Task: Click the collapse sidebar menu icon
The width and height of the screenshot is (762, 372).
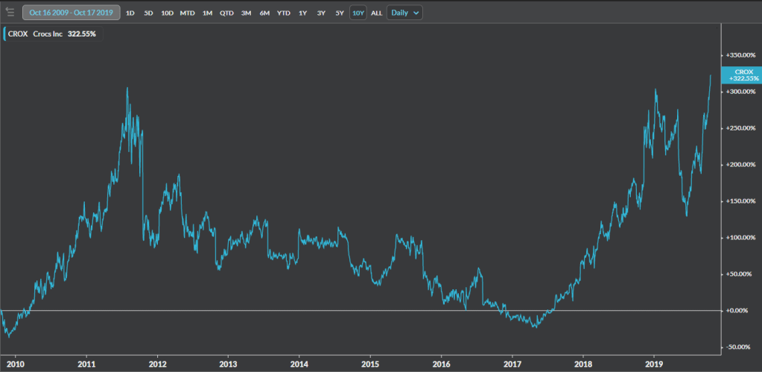Action: coord(10,13)
